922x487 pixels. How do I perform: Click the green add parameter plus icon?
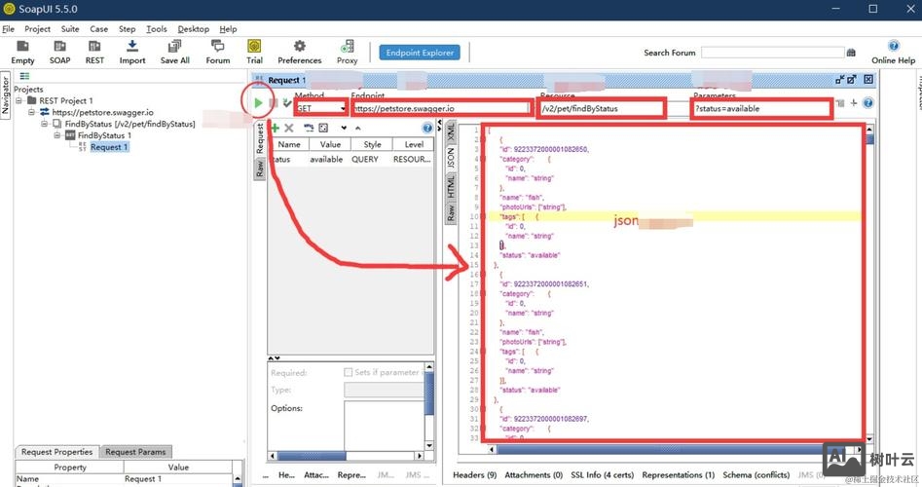coord(276,128)
